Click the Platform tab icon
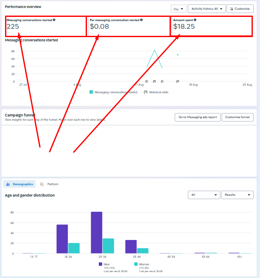This screenshot has height=278, width=260. [42, 184]
